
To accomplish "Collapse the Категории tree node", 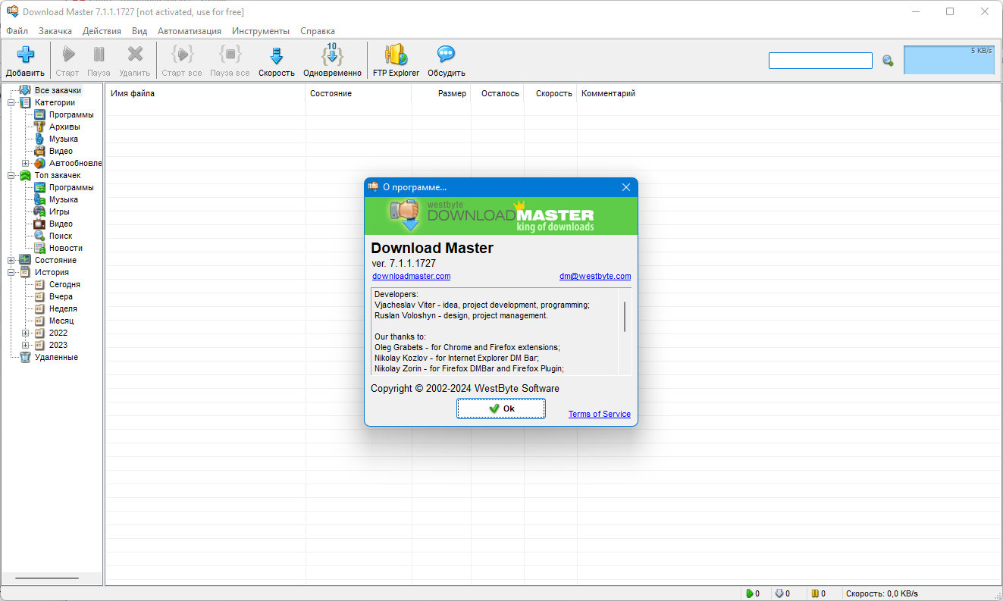I will tap(11, 102).
